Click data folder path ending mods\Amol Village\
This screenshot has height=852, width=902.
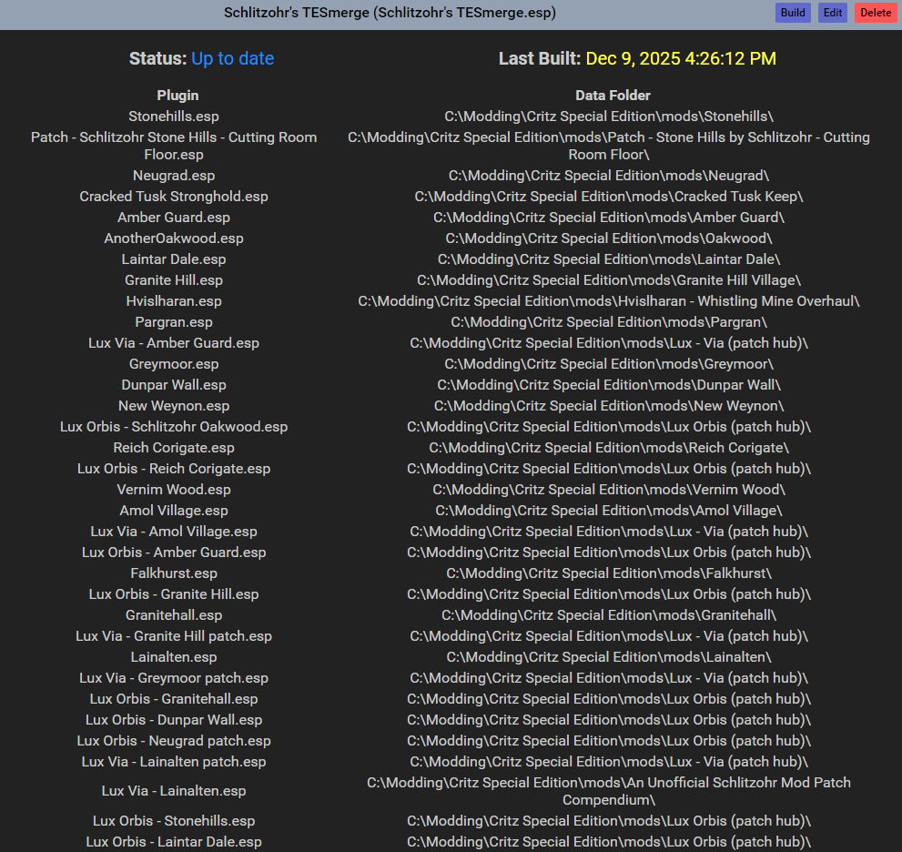(609, 511)
